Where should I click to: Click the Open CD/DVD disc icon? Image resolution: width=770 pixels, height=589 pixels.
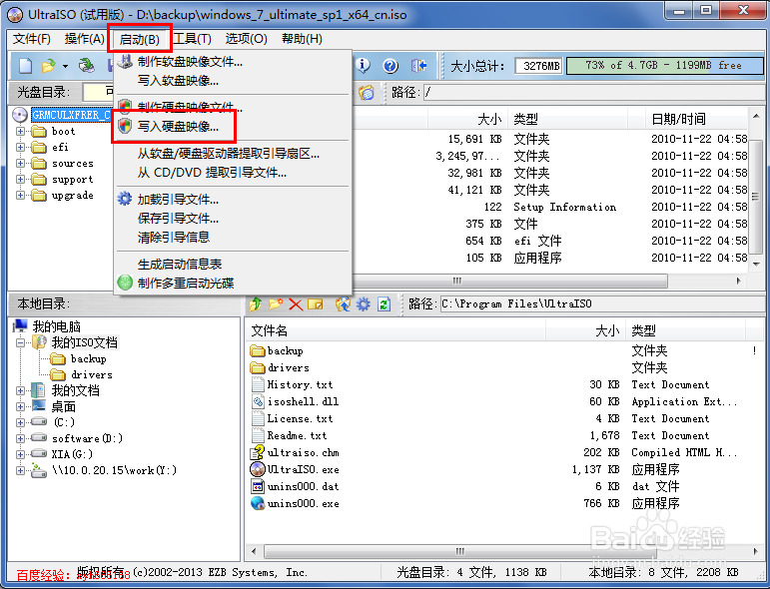tap(87, 66)
